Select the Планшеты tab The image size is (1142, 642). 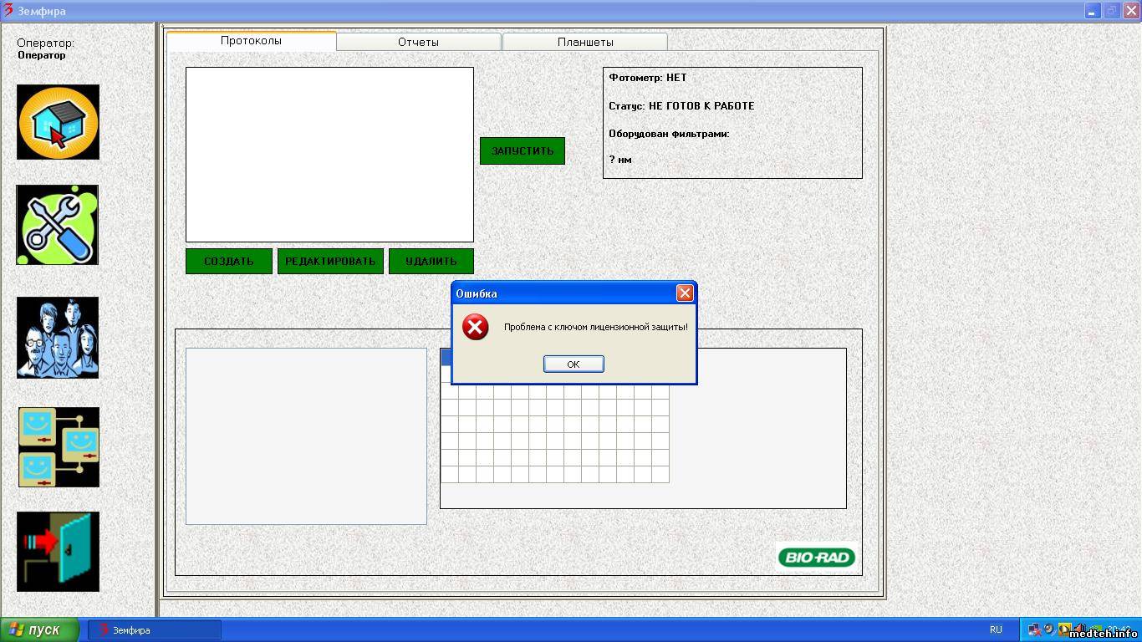585,42
